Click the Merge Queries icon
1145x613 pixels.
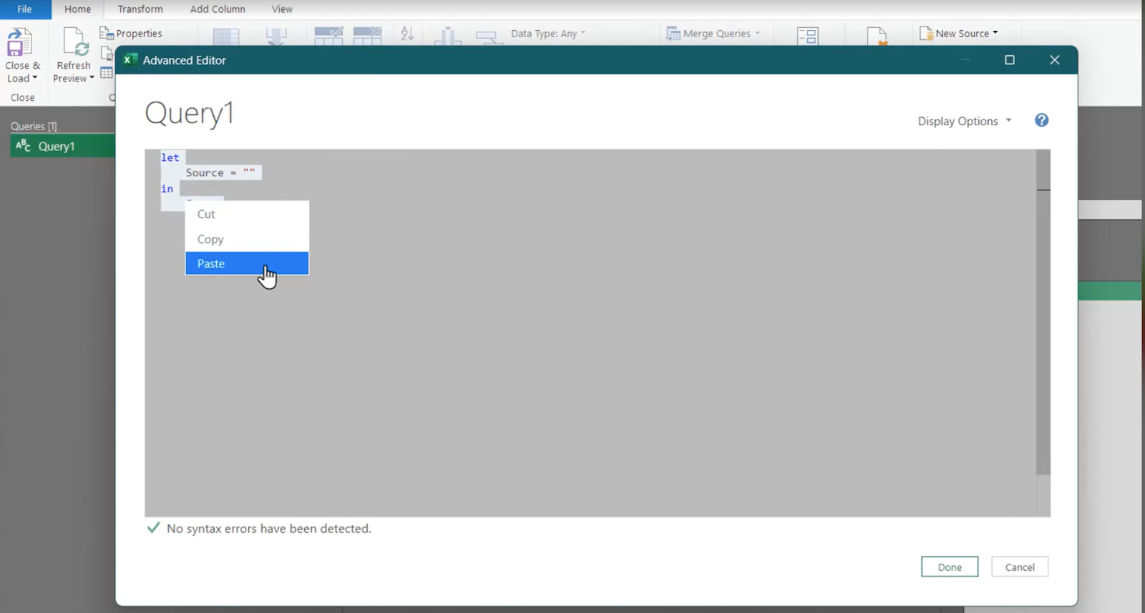pyautogui.click(x=673, y=34)
